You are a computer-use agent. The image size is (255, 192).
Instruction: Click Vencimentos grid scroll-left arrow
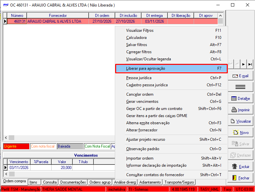pyautogui.click(x=6, y=174)
